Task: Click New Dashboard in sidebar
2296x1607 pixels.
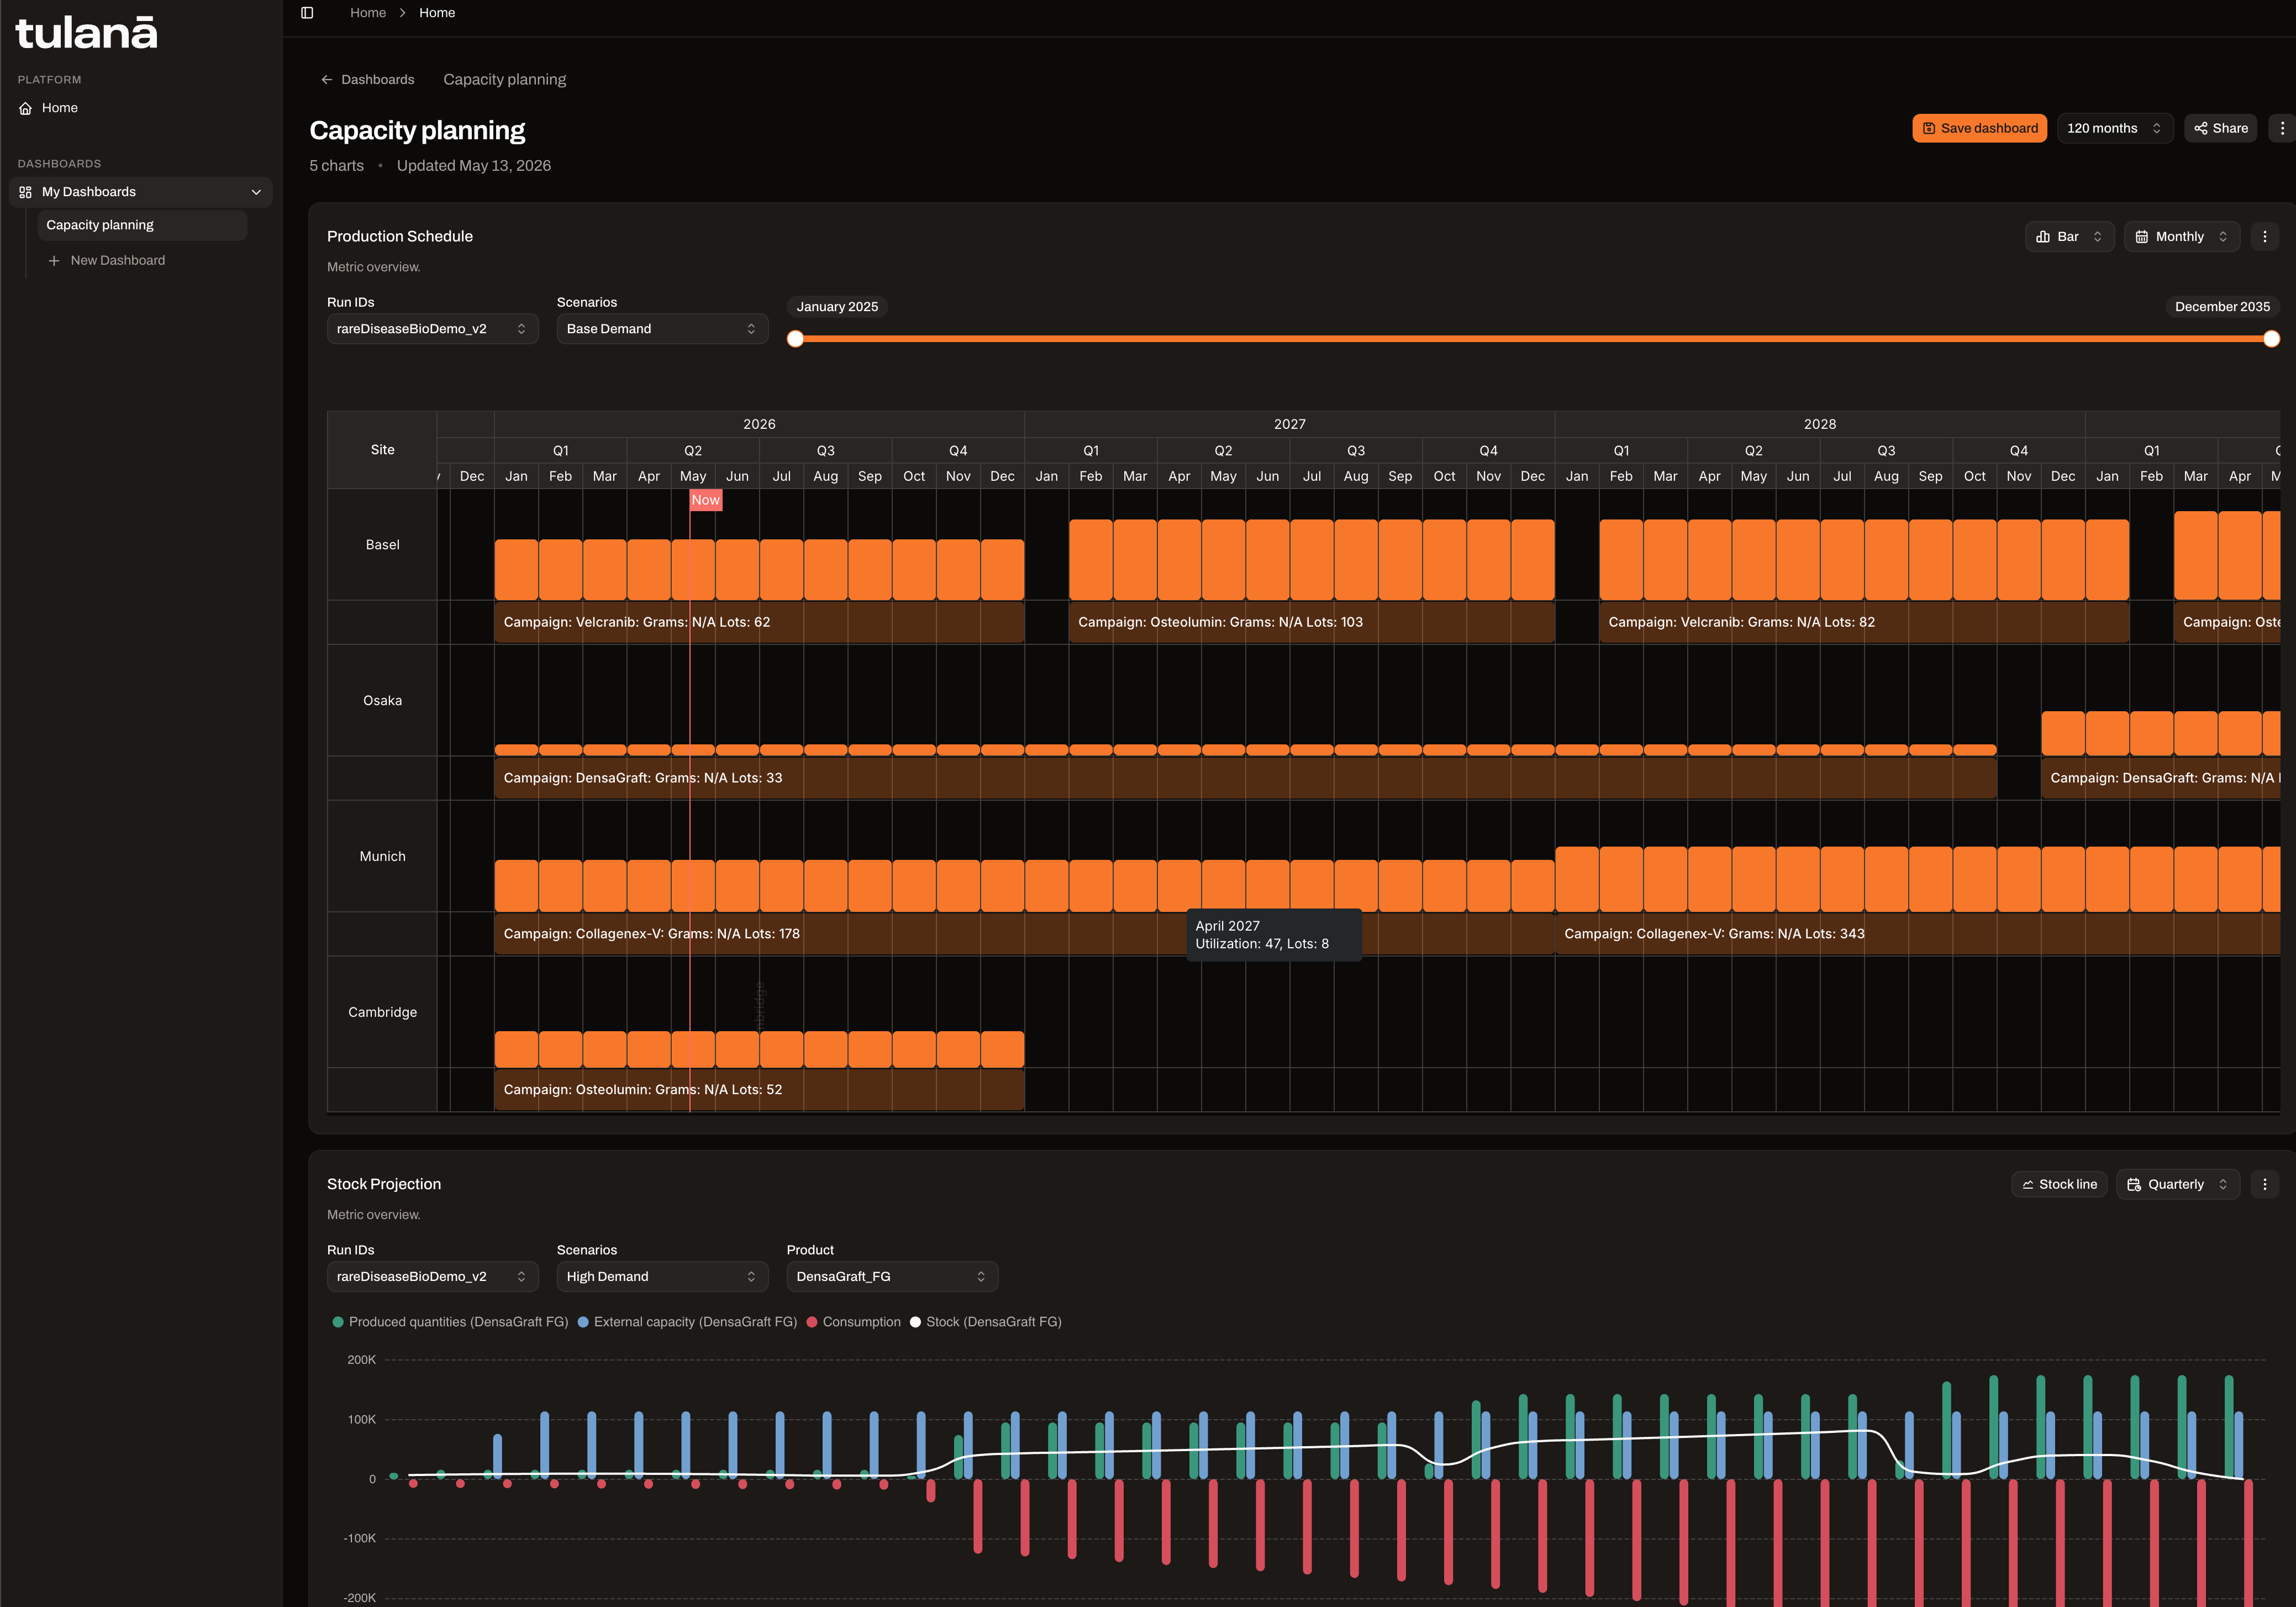Action: pos(142,260)
